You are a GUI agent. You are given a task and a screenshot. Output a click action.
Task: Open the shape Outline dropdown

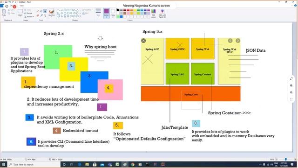(87, 10)
